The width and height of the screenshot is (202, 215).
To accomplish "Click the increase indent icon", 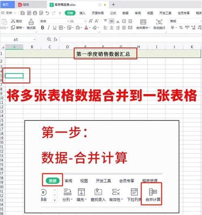I will click(130, 21).
